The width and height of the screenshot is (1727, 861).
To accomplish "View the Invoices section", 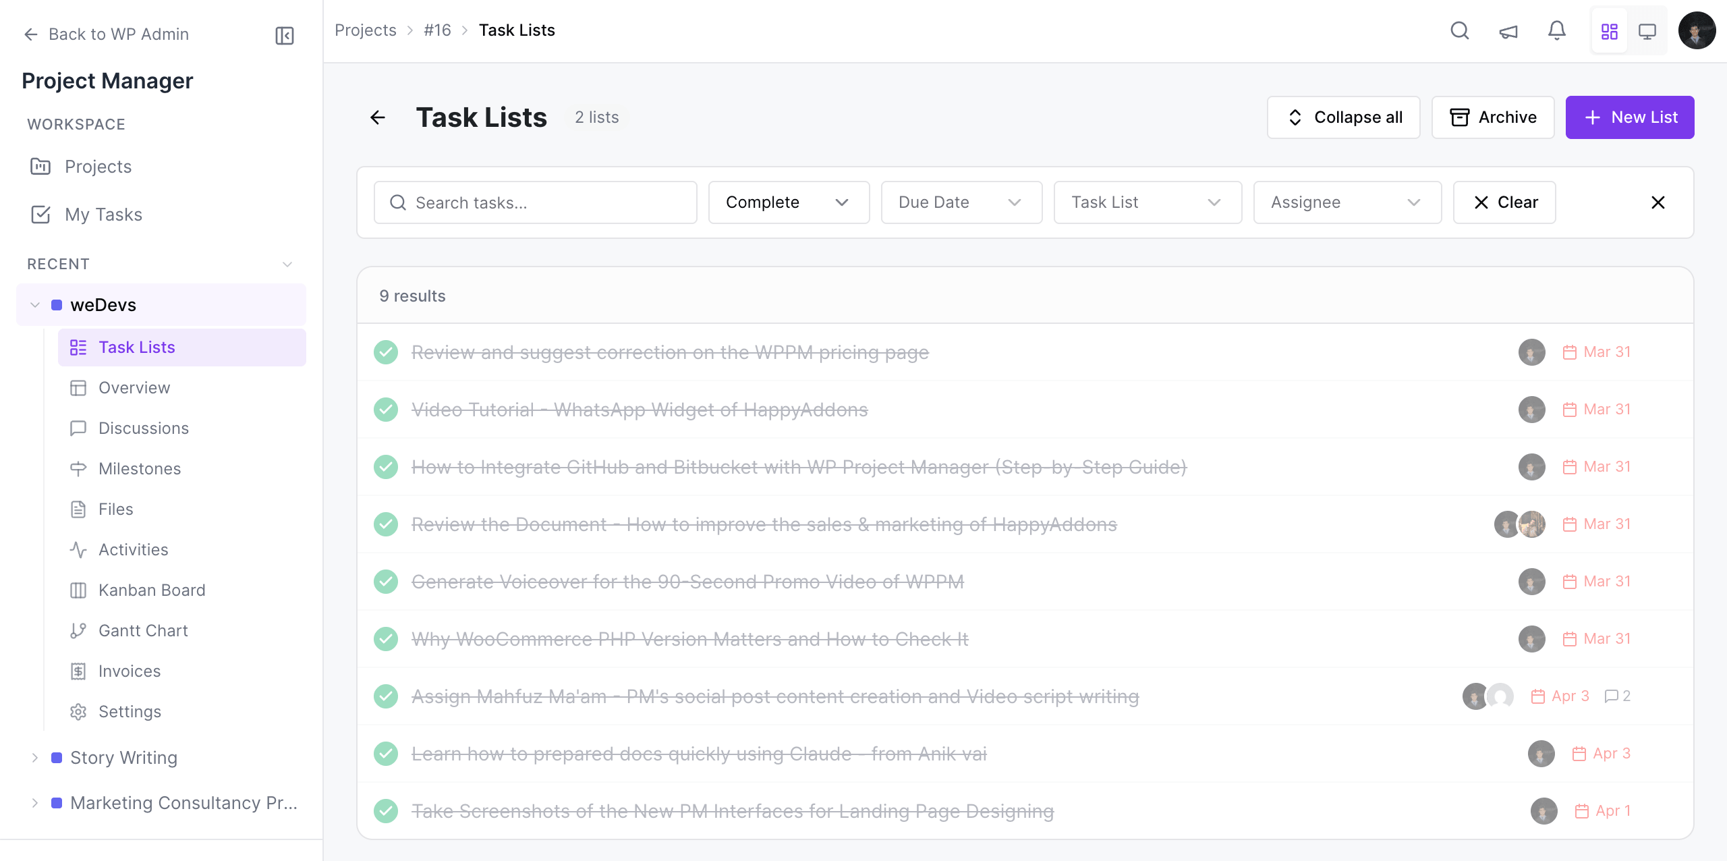I will (x=130, y=671).
